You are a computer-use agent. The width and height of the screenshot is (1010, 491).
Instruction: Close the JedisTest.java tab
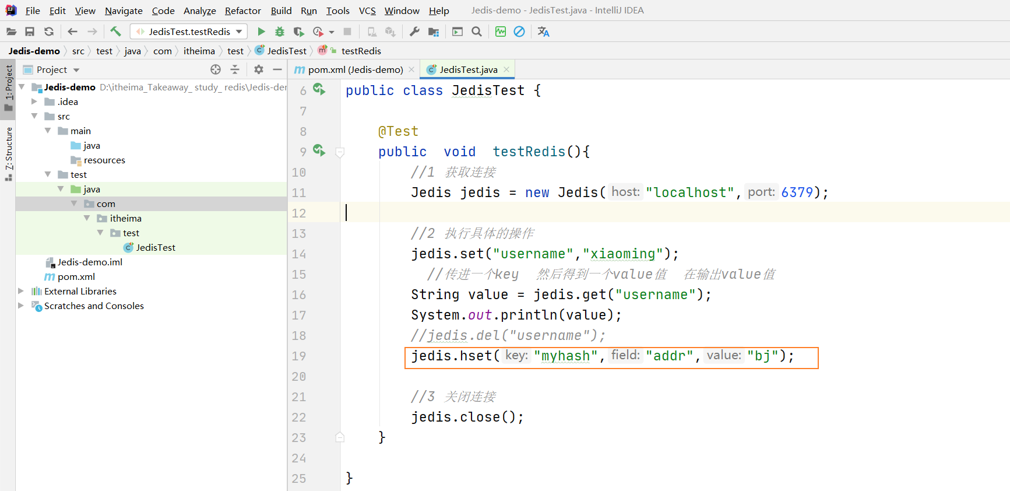pos(506,69)
